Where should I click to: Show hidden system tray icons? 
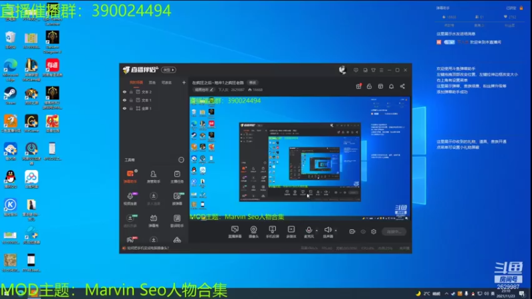[x=446, y=294]
